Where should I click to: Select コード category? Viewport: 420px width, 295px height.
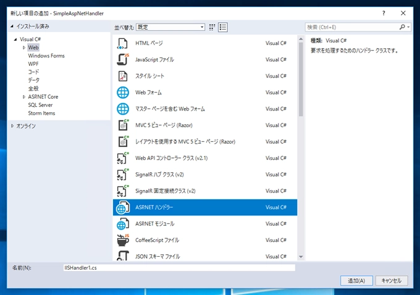point(33,72)
